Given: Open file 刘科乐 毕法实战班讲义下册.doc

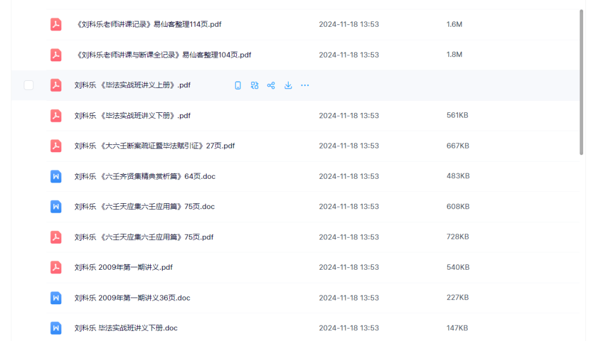Looking at the screenshot, I should [126, 328].
